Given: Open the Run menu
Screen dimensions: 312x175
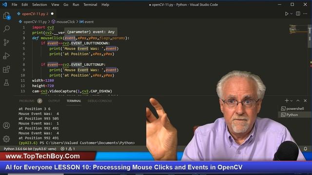Looking at the screenshot, I should pos(76,4).
